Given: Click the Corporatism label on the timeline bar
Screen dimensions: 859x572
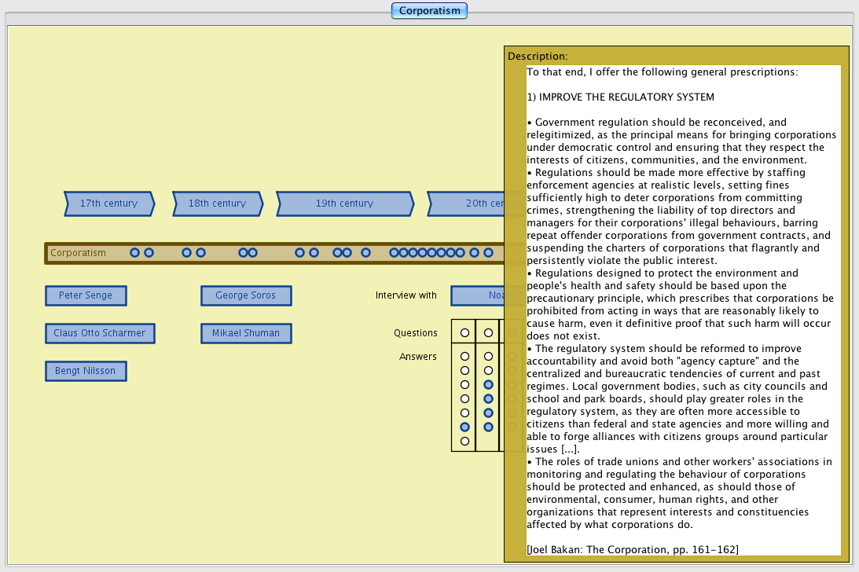Looking at the screenshot, I should 78,253.
